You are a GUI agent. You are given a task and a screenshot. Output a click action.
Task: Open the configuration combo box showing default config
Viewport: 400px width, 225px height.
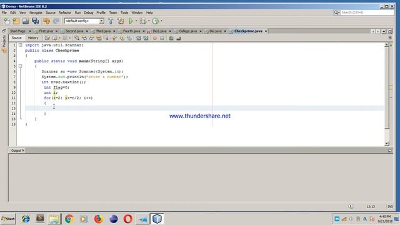[84, 21]
